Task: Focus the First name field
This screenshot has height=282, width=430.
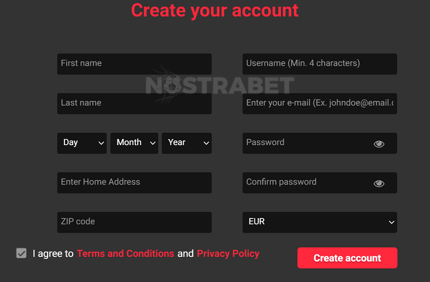Action: 134,64
